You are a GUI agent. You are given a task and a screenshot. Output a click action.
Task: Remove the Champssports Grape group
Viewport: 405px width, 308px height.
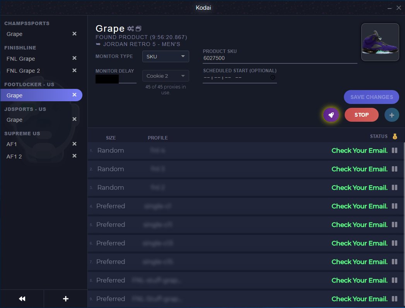tap(74, 34)
